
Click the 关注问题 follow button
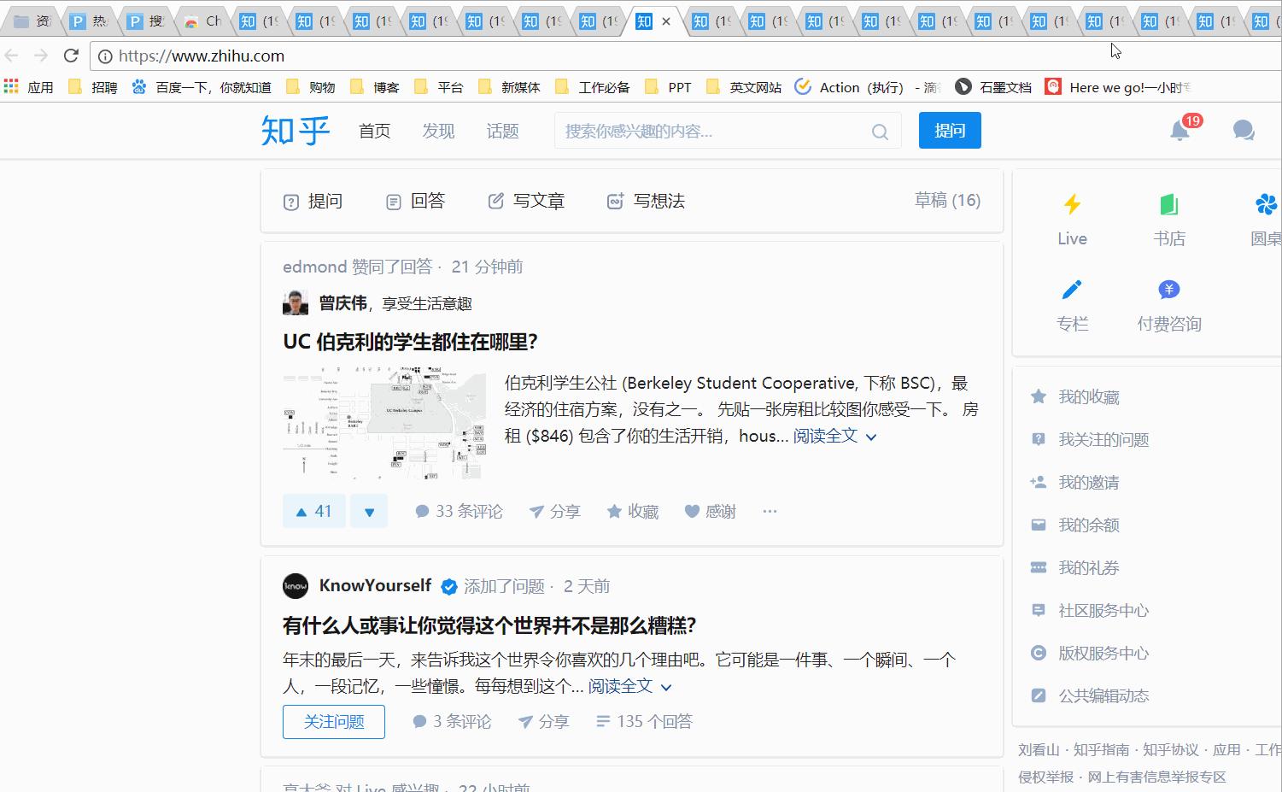[333, 722]
